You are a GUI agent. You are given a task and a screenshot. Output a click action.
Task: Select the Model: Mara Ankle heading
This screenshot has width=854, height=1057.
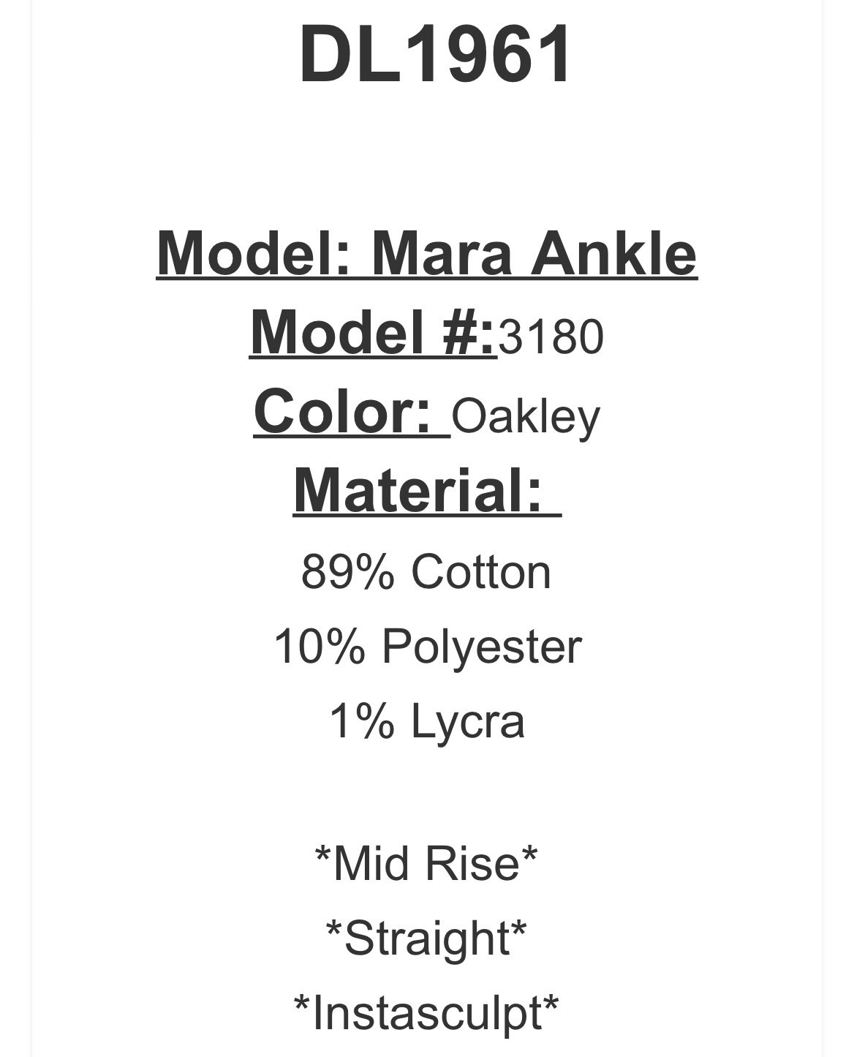(x=427, y=254)
